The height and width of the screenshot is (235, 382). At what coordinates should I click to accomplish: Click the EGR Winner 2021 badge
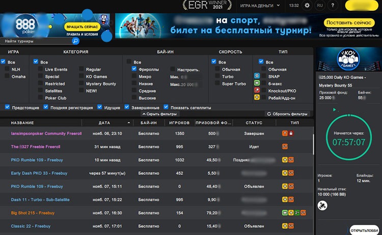tap(207, 5)
